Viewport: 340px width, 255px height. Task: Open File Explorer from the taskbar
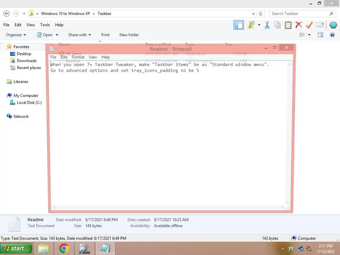pos(43,248)
